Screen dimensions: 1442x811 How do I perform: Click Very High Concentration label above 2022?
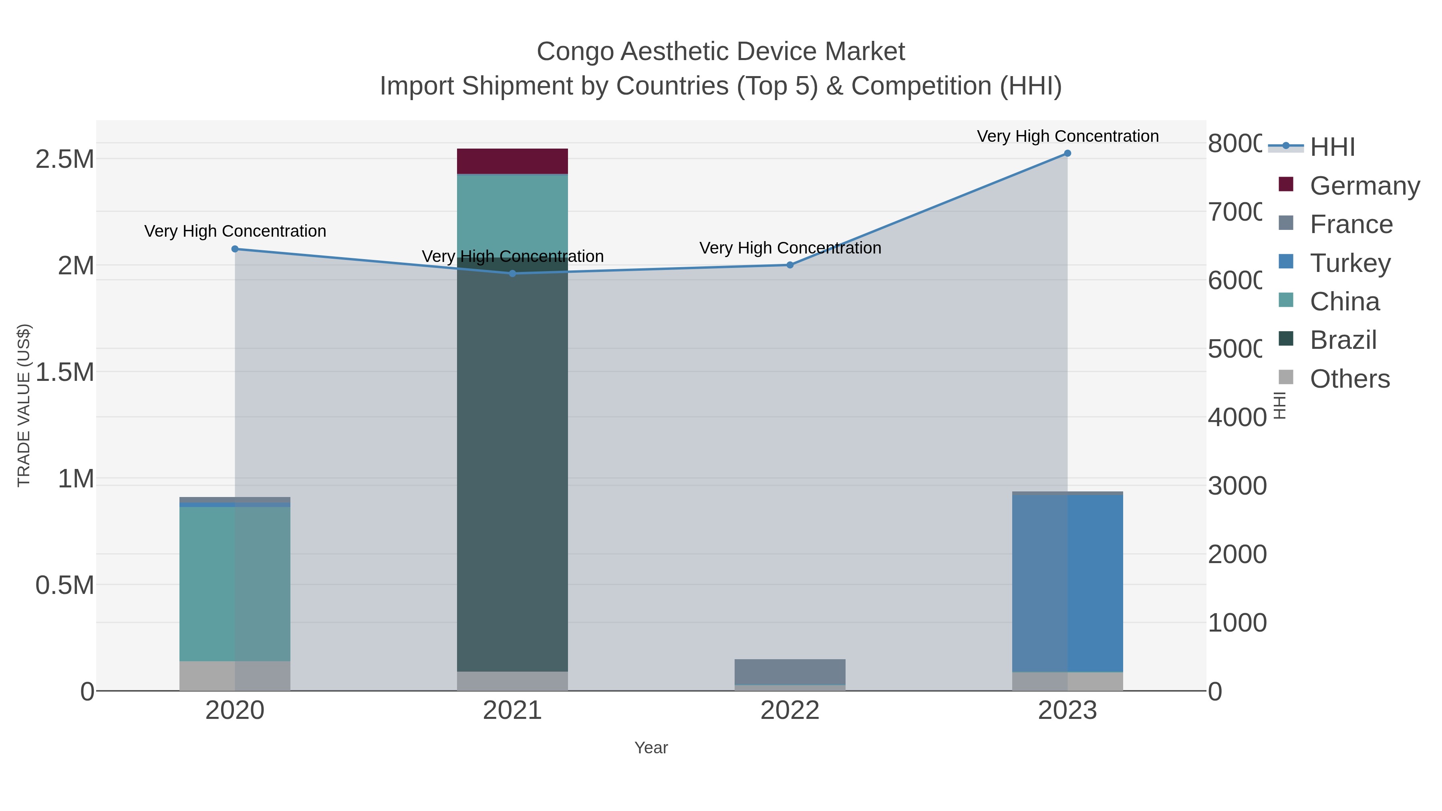click(790, 248)
